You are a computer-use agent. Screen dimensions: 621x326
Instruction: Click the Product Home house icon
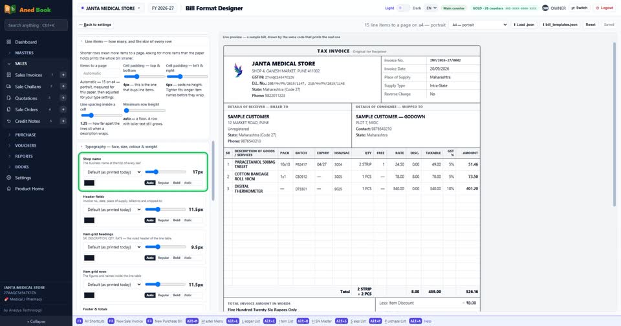8,188
